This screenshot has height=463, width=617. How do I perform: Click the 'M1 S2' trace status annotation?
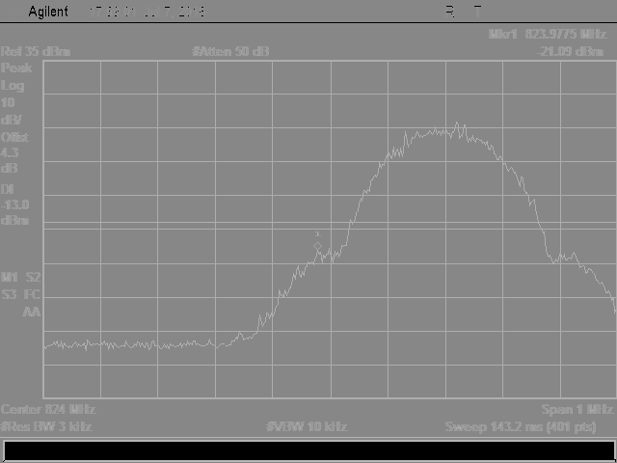click(x=21, y=277)
